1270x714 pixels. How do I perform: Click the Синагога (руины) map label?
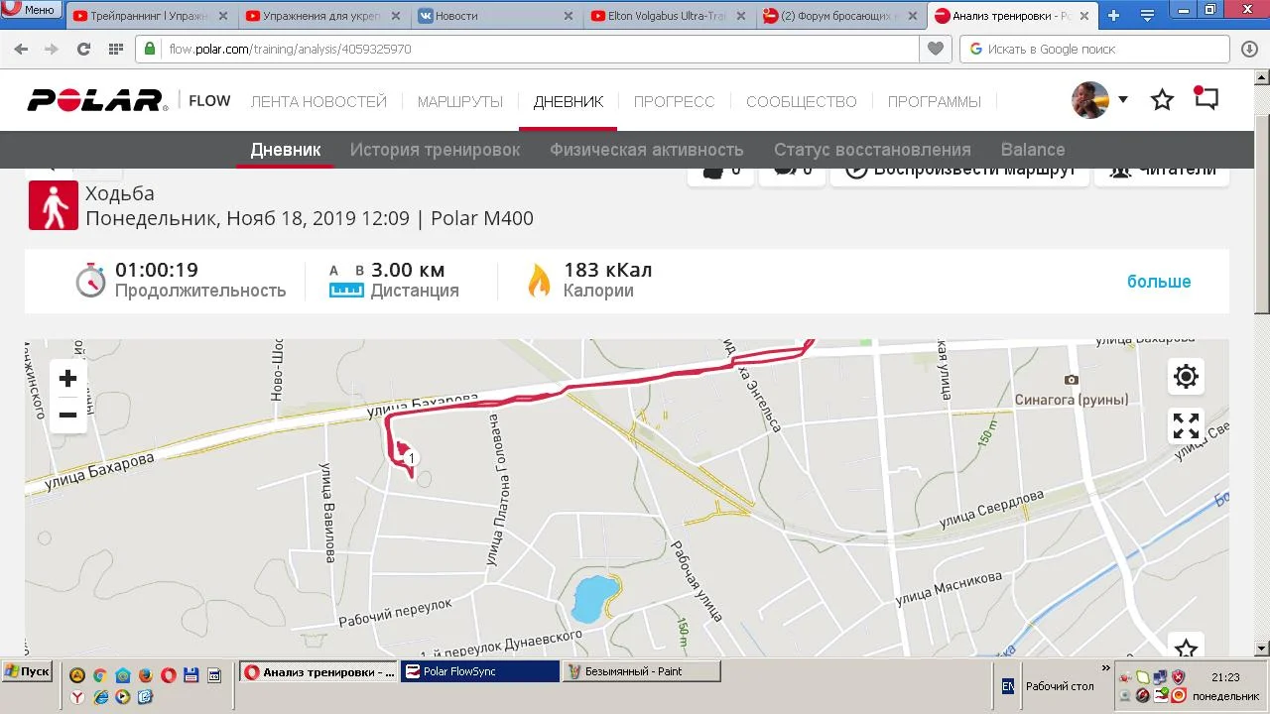[1072, 400]
